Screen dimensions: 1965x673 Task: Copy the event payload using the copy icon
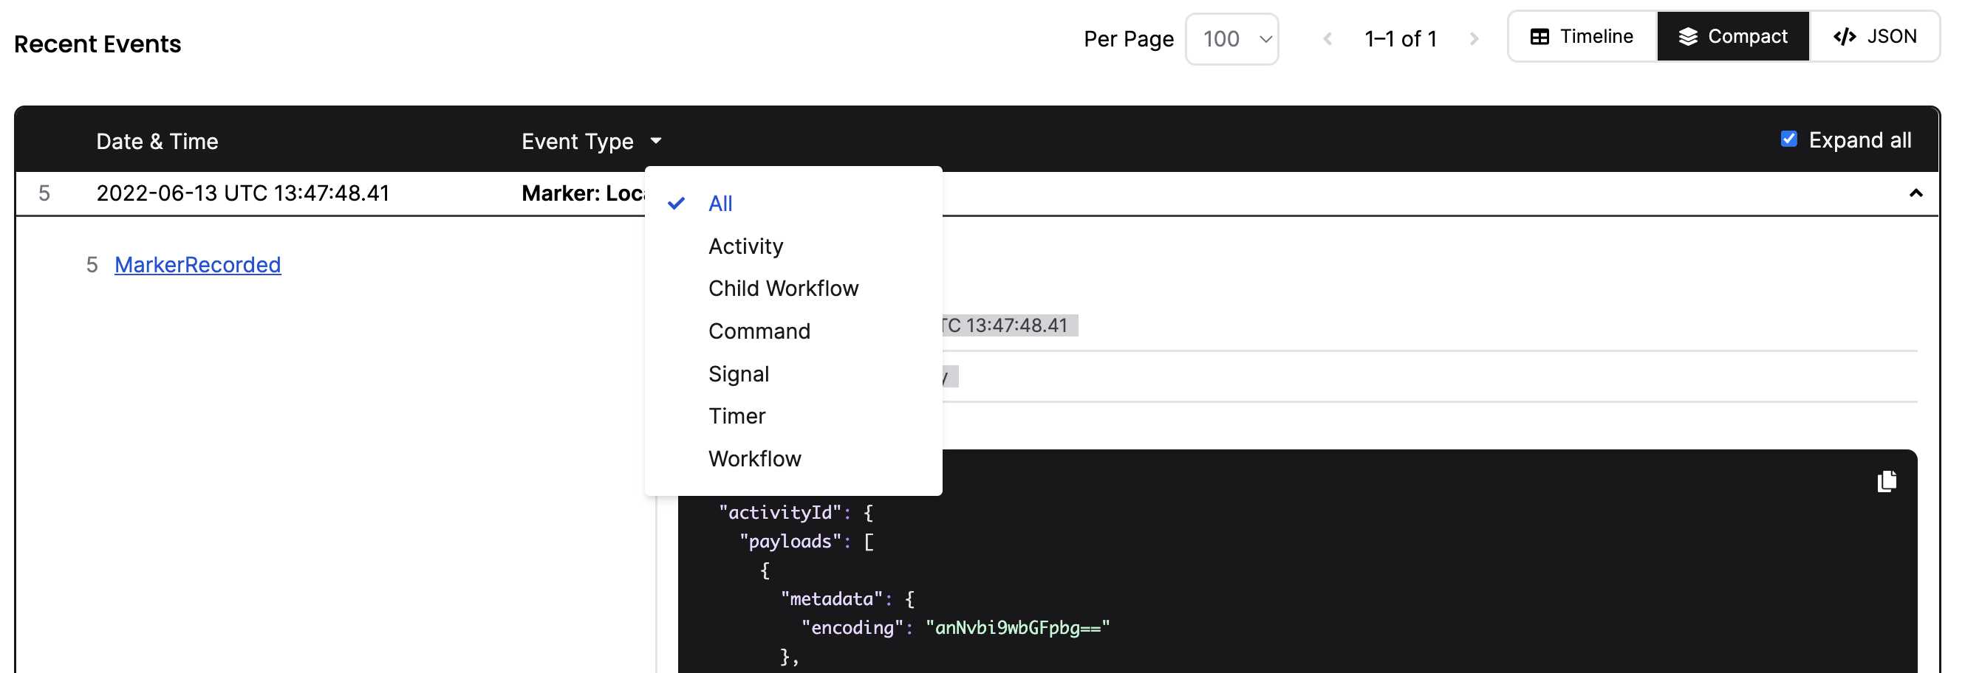click(x=1887, y=481)
